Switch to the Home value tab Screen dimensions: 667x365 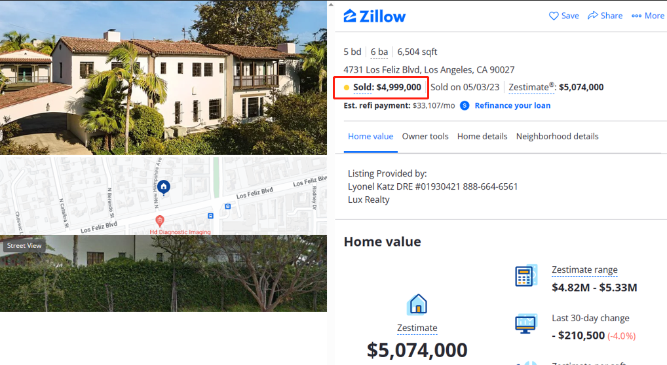(x=371, y=136)
